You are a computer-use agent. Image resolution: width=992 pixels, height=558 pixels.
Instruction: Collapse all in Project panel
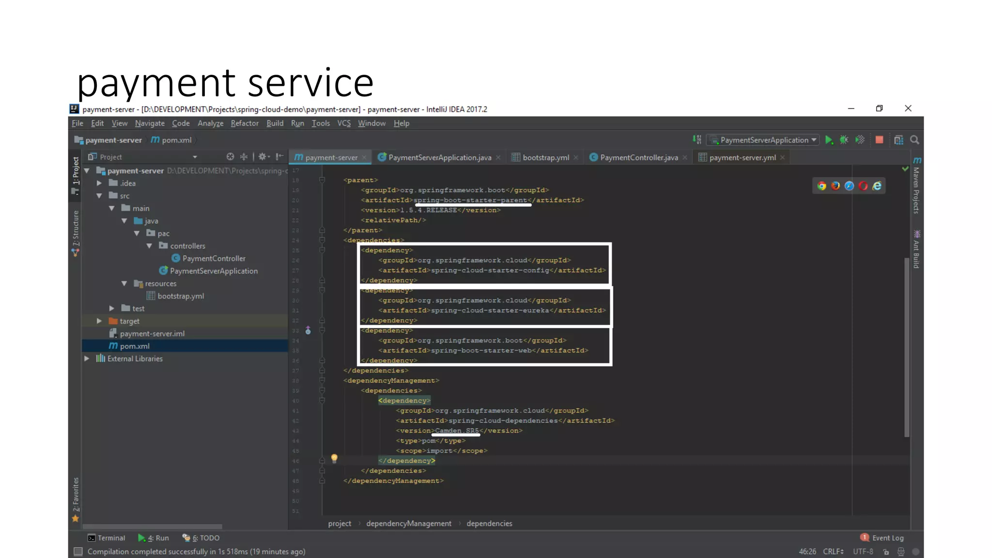[x=244, y=156]
